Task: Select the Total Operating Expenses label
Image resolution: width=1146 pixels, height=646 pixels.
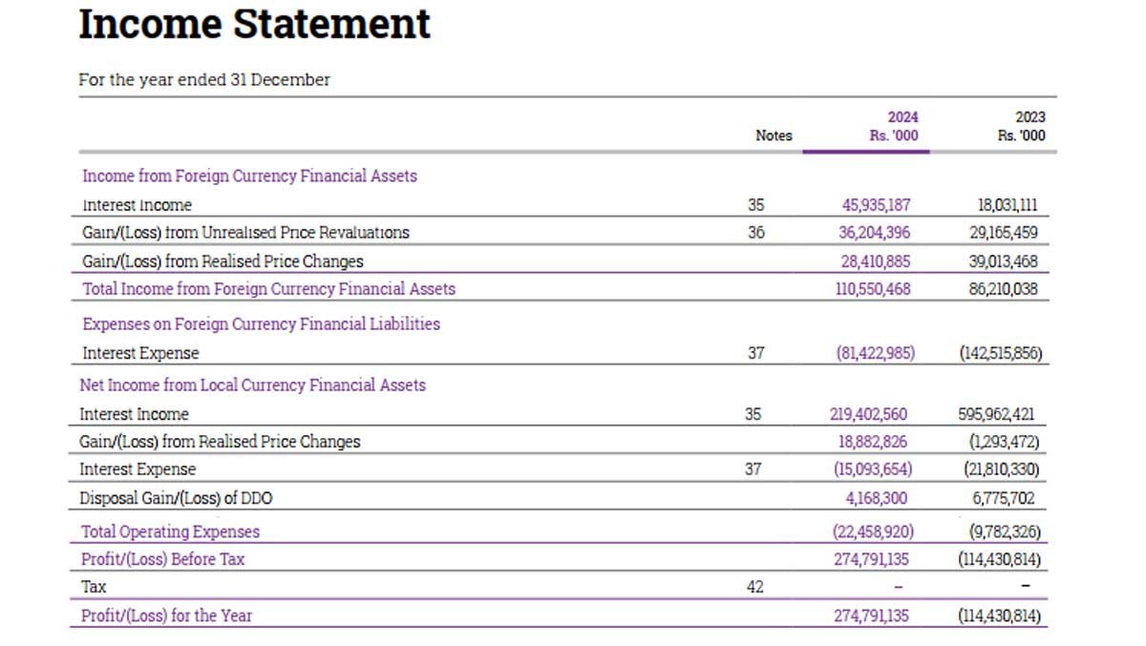Action: (170, 531)
